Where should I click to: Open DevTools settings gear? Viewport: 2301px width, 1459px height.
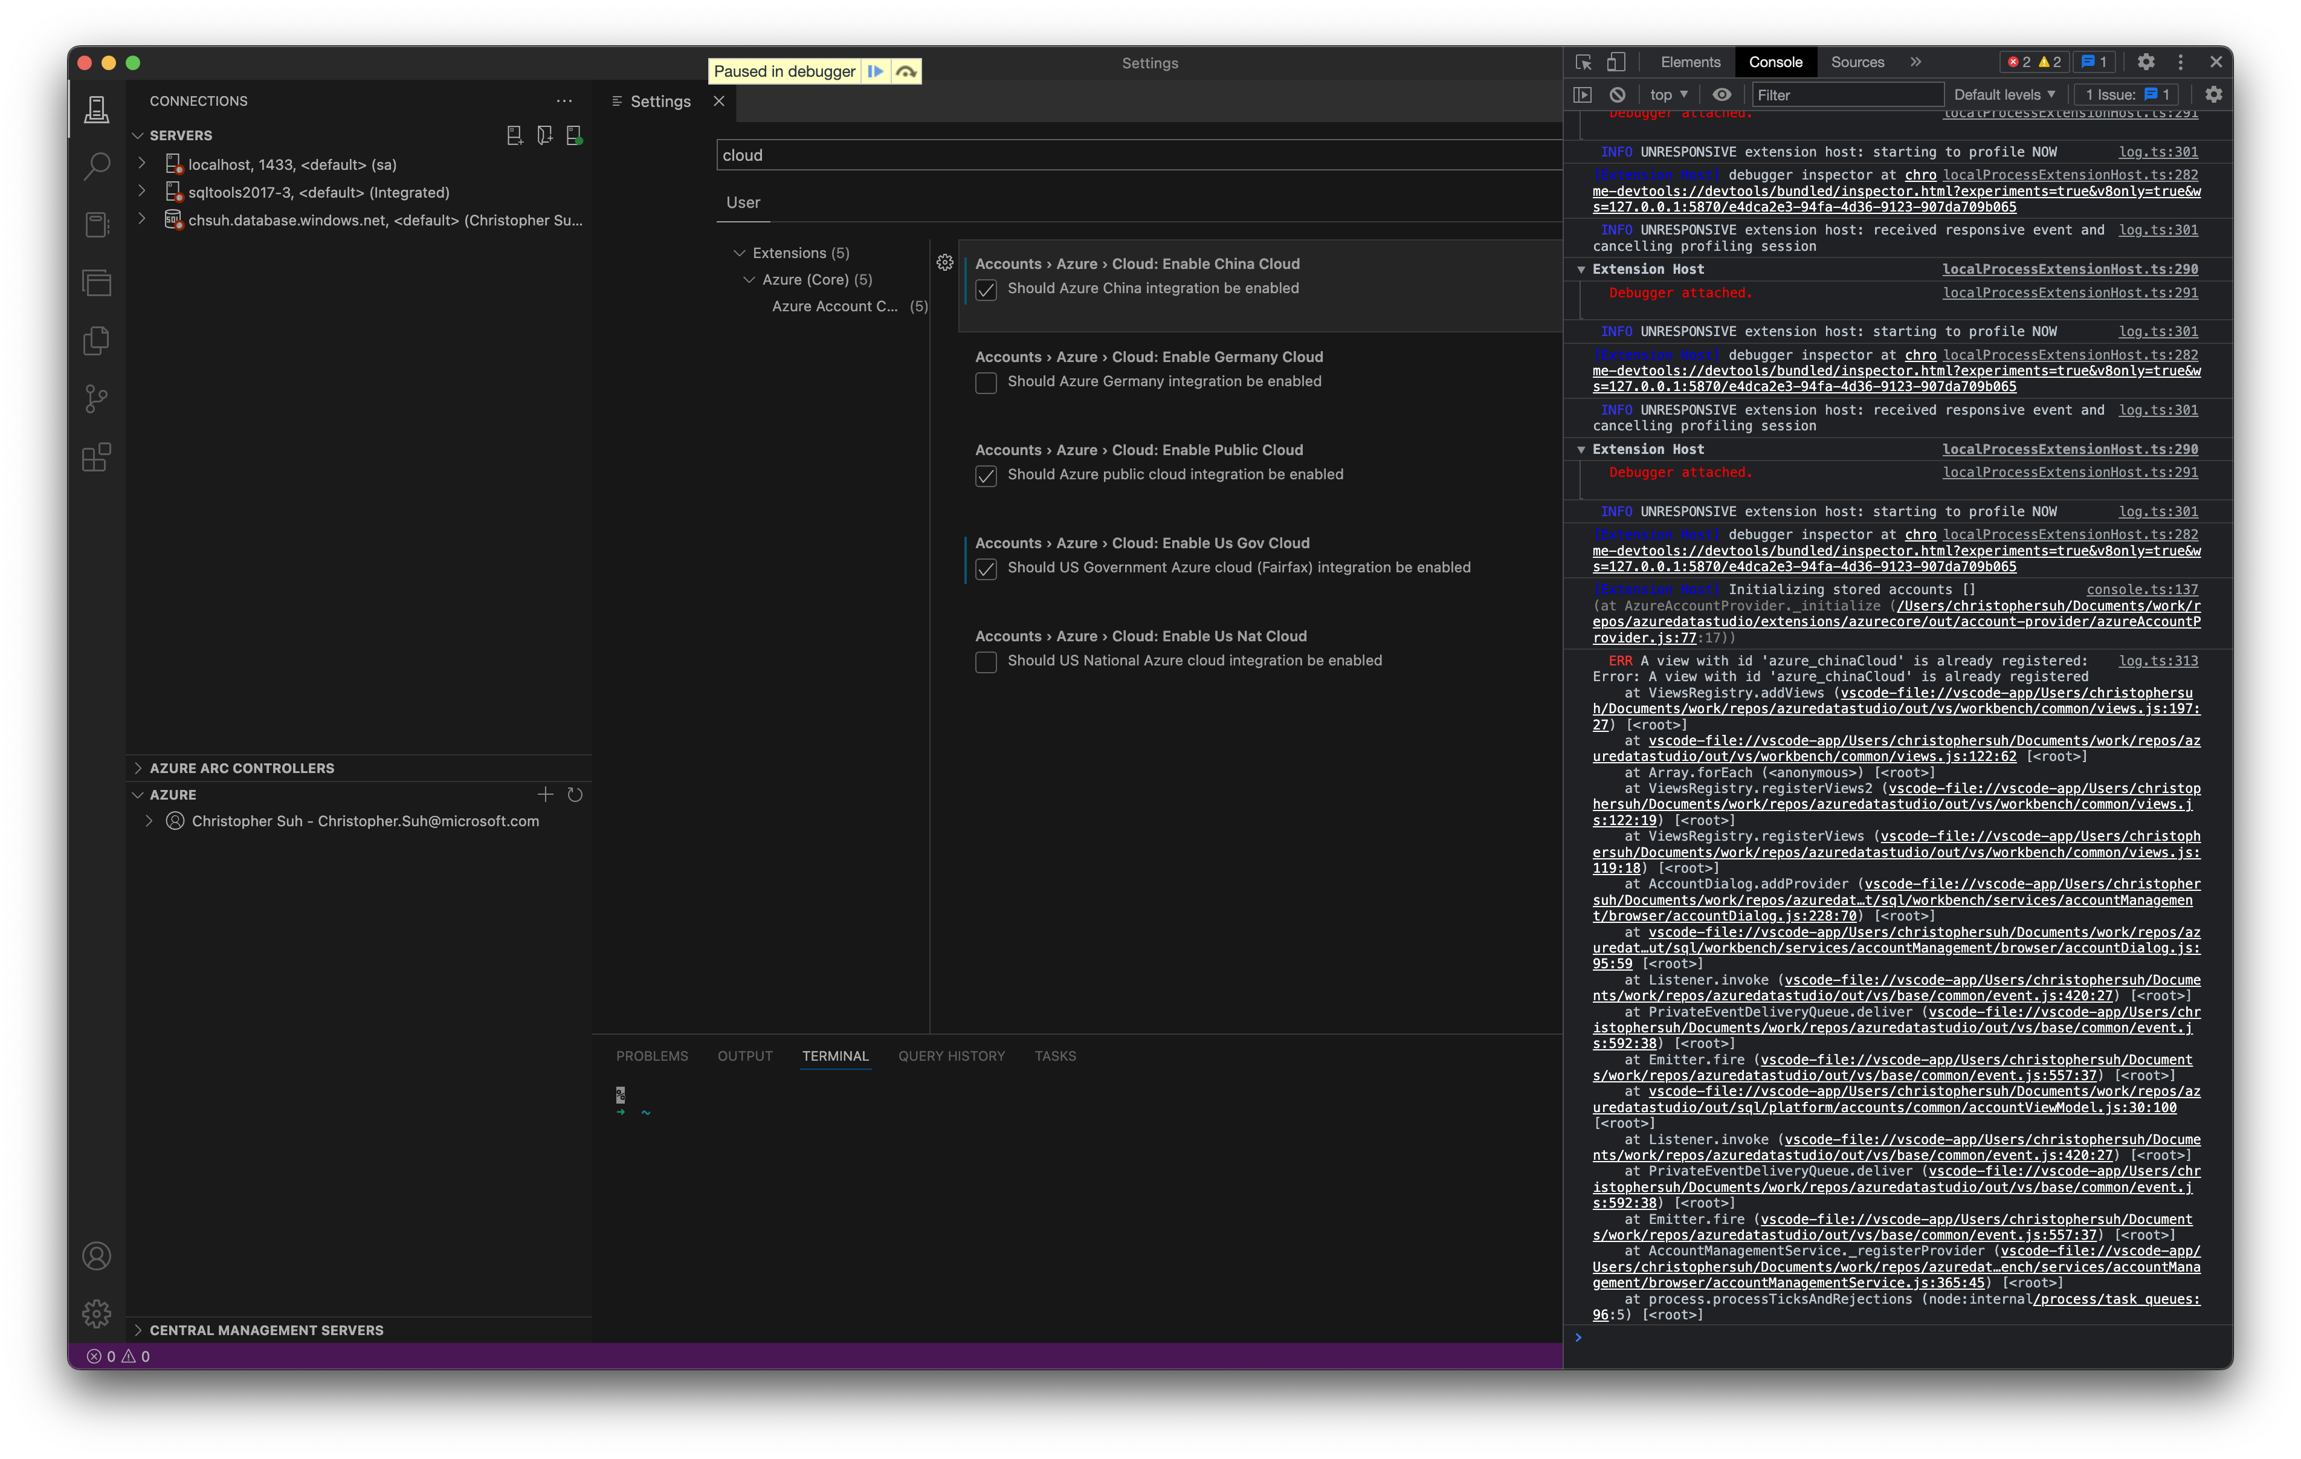[x=2146, y=62]
